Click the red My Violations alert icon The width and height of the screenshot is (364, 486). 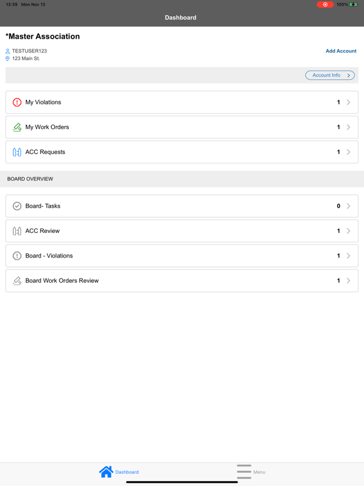[x=17, y=102]
